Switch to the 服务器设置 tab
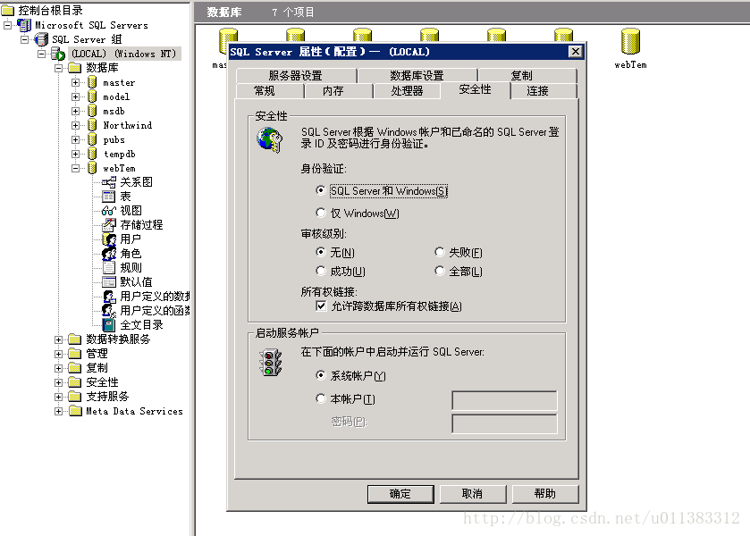Viewport: 750px width, 536px height. click(296, 76)
